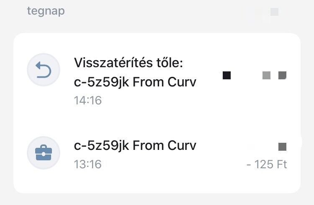Tap 'Curv' in the 14:16 refund row

click(182, 82)
